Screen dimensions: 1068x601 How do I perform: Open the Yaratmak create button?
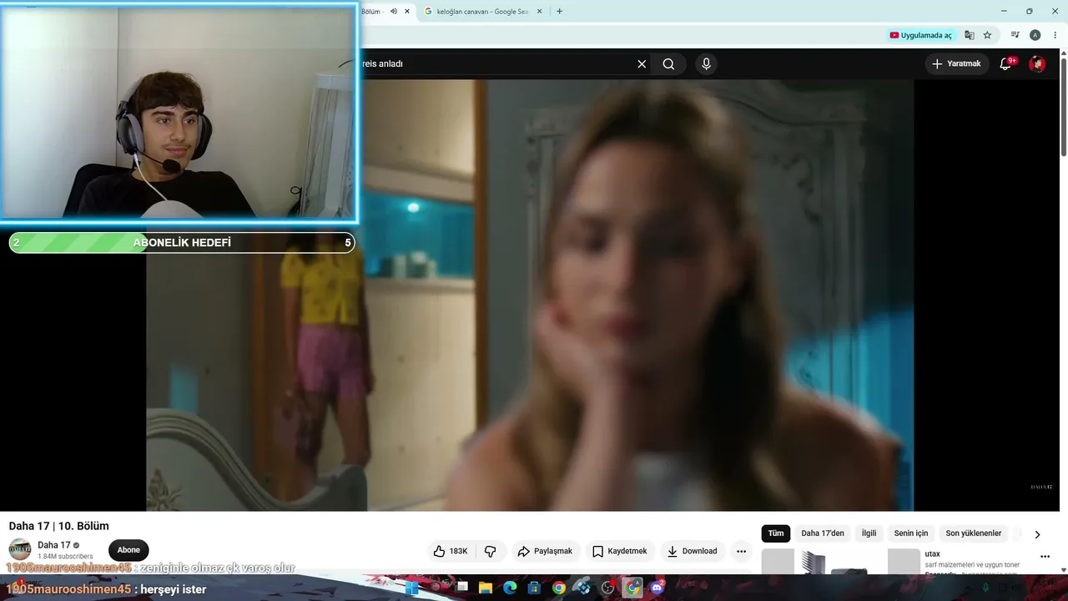(957, 63)
